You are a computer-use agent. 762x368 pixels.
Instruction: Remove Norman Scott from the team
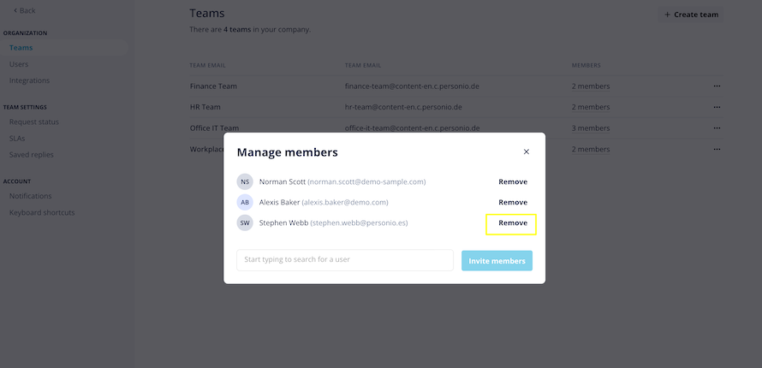(513, 182)
